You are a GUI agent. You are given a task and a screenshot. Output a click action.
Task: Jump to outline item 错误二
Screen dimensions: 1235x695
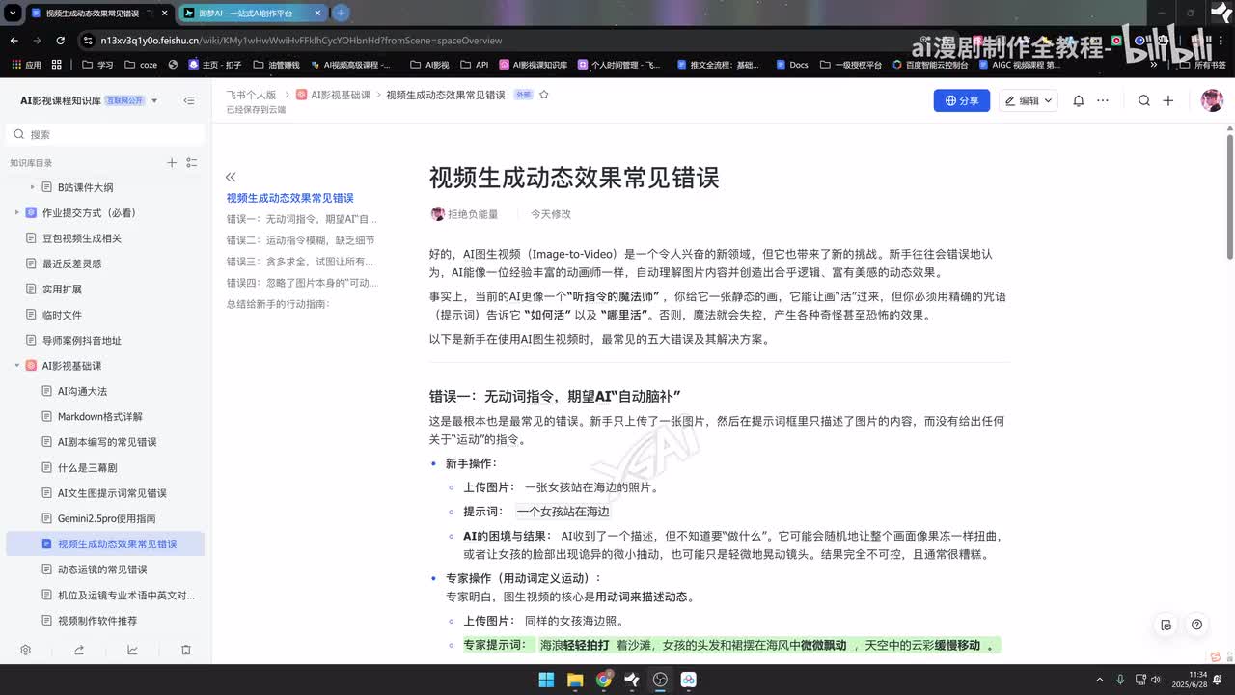[x=300, y=240]
